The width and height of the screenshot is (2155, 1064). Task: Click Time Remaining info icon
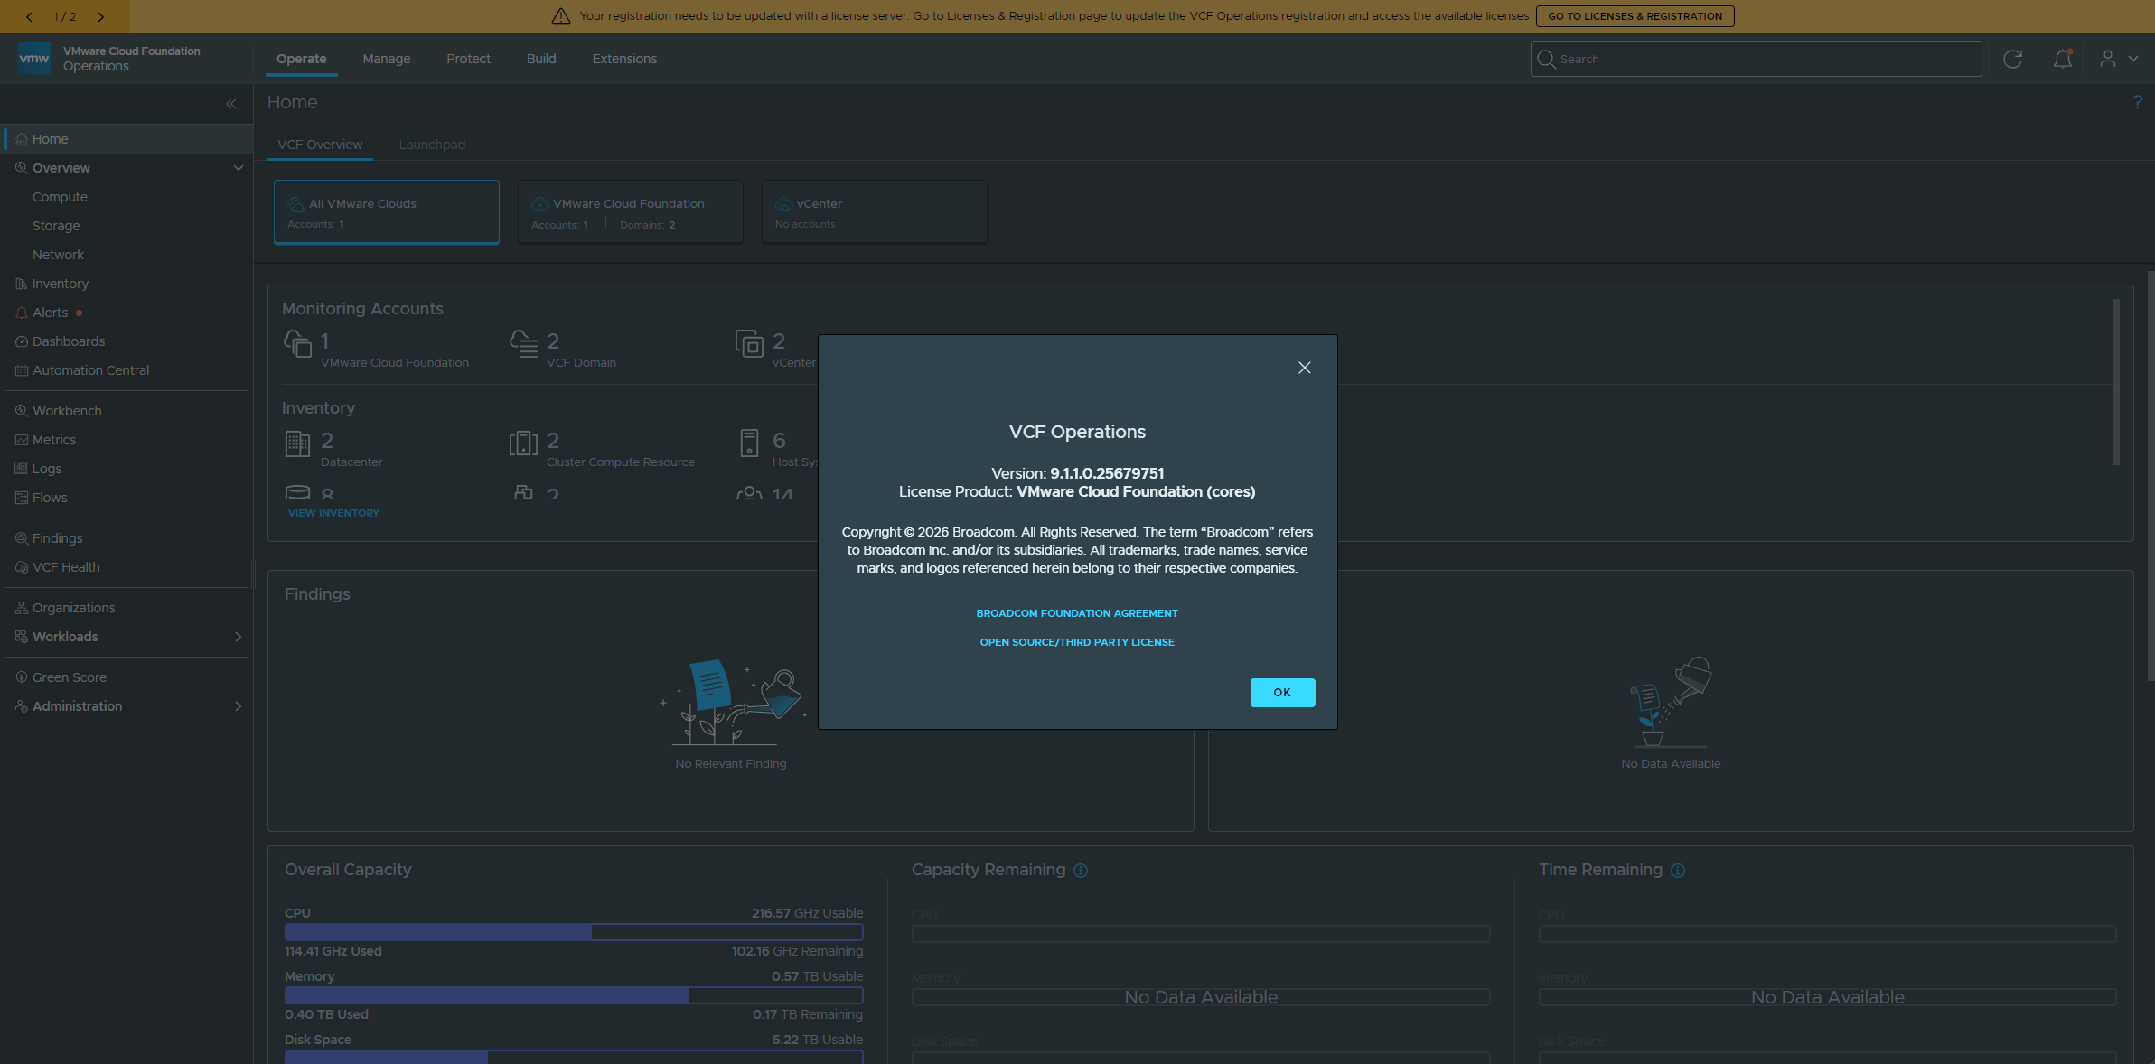pos(1678,871)
